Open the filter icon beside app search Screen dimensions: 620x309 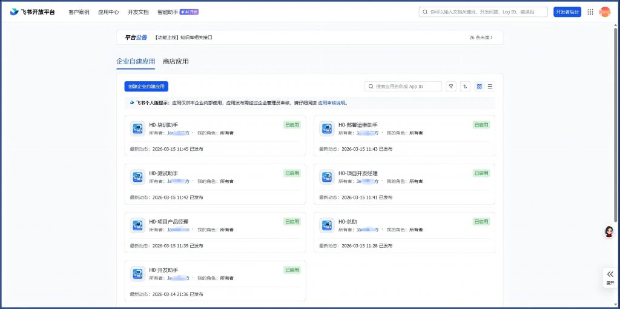coord(451,87)
